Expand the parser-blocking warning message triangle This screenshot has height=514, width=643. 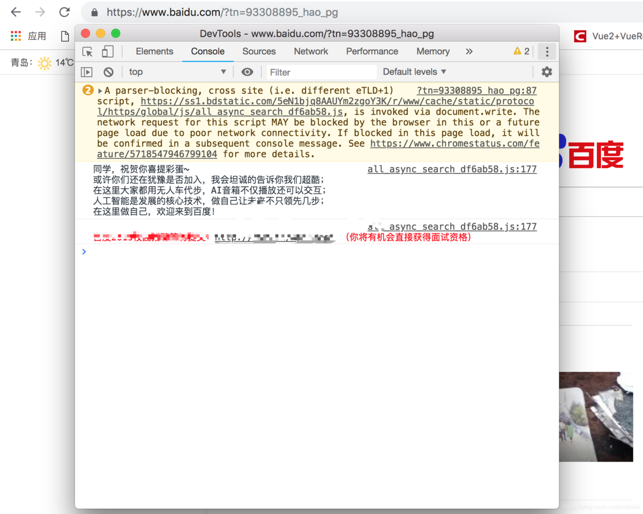[100, 91]
